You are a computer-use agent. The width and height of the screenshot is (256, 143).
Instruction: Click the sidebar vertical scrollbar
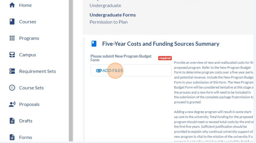tap(71, 71)
